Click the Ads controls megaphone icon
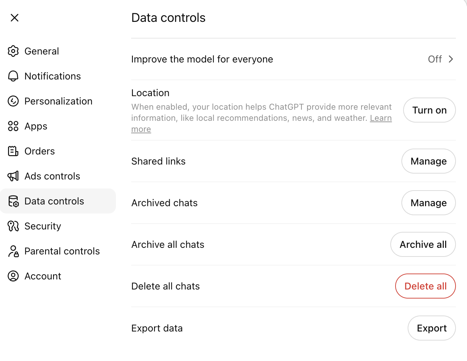The height and width of the screenshot is (361, 467). (x=13, y=176)
